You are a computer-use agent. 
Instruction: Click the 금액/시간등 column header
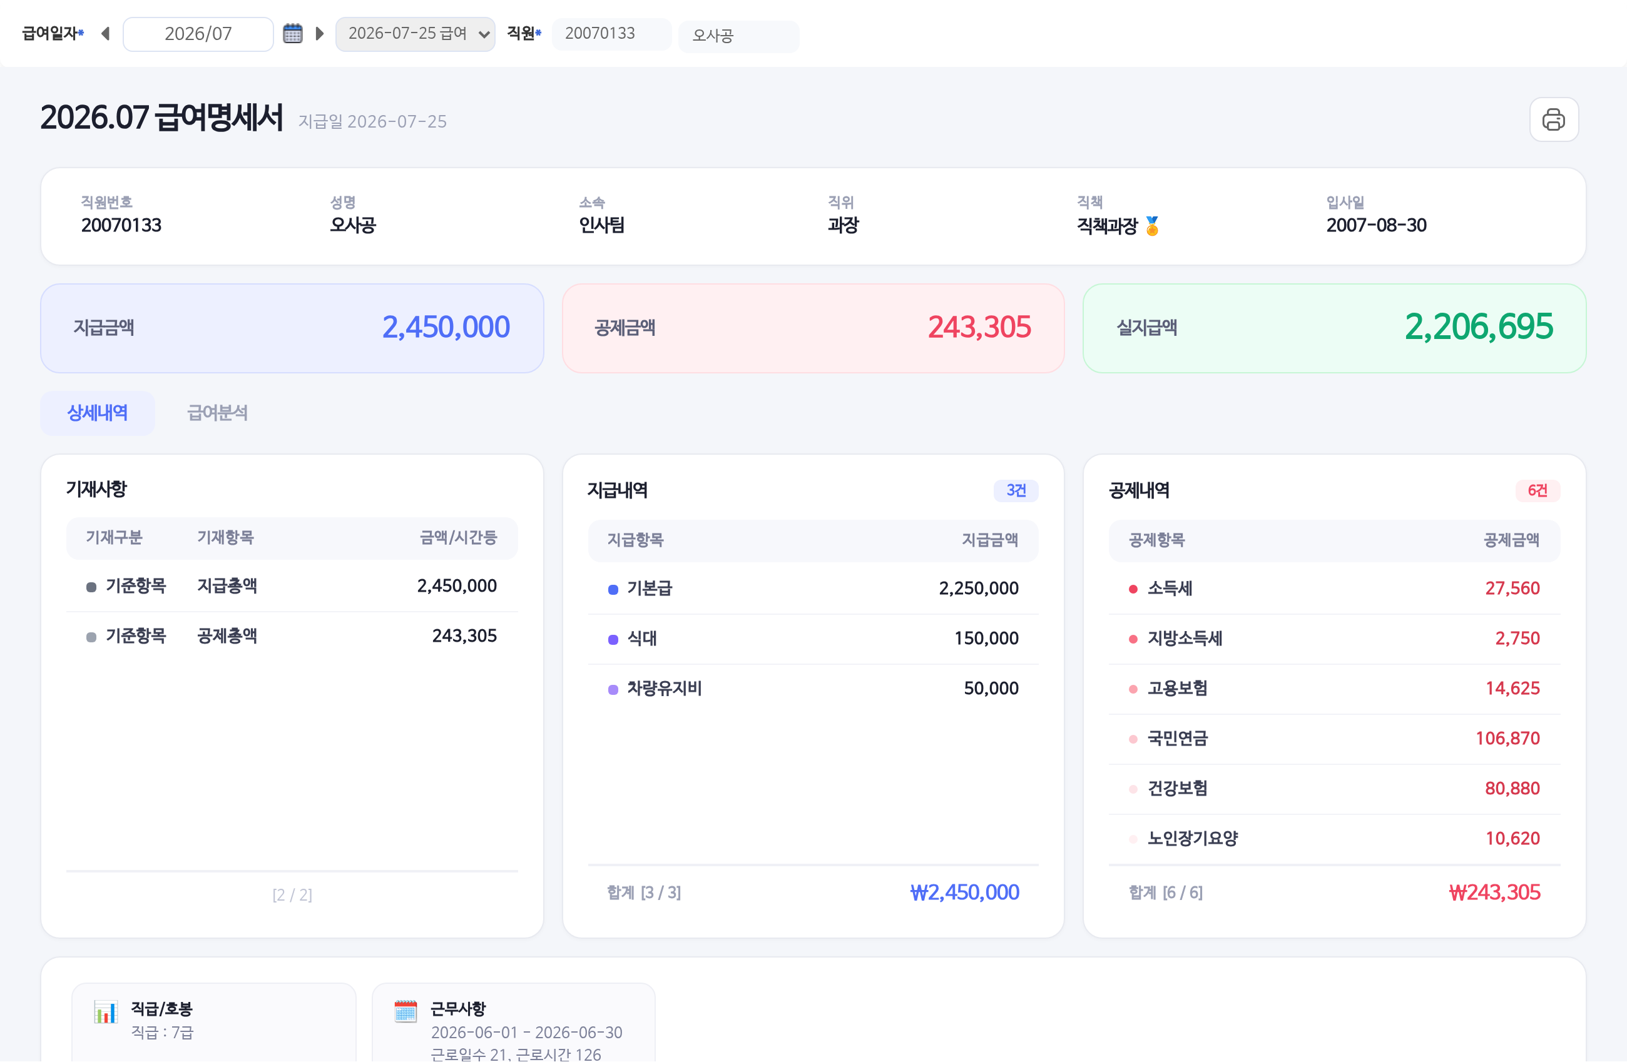(458, 537)
